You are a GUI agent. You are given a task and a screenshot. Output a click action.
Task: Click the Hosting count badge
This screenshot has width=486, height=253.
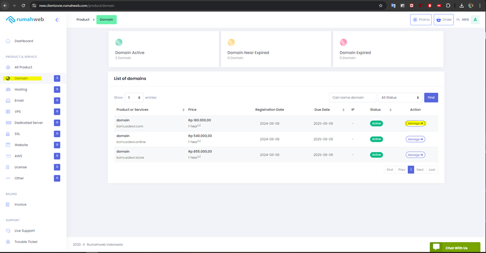57,89
